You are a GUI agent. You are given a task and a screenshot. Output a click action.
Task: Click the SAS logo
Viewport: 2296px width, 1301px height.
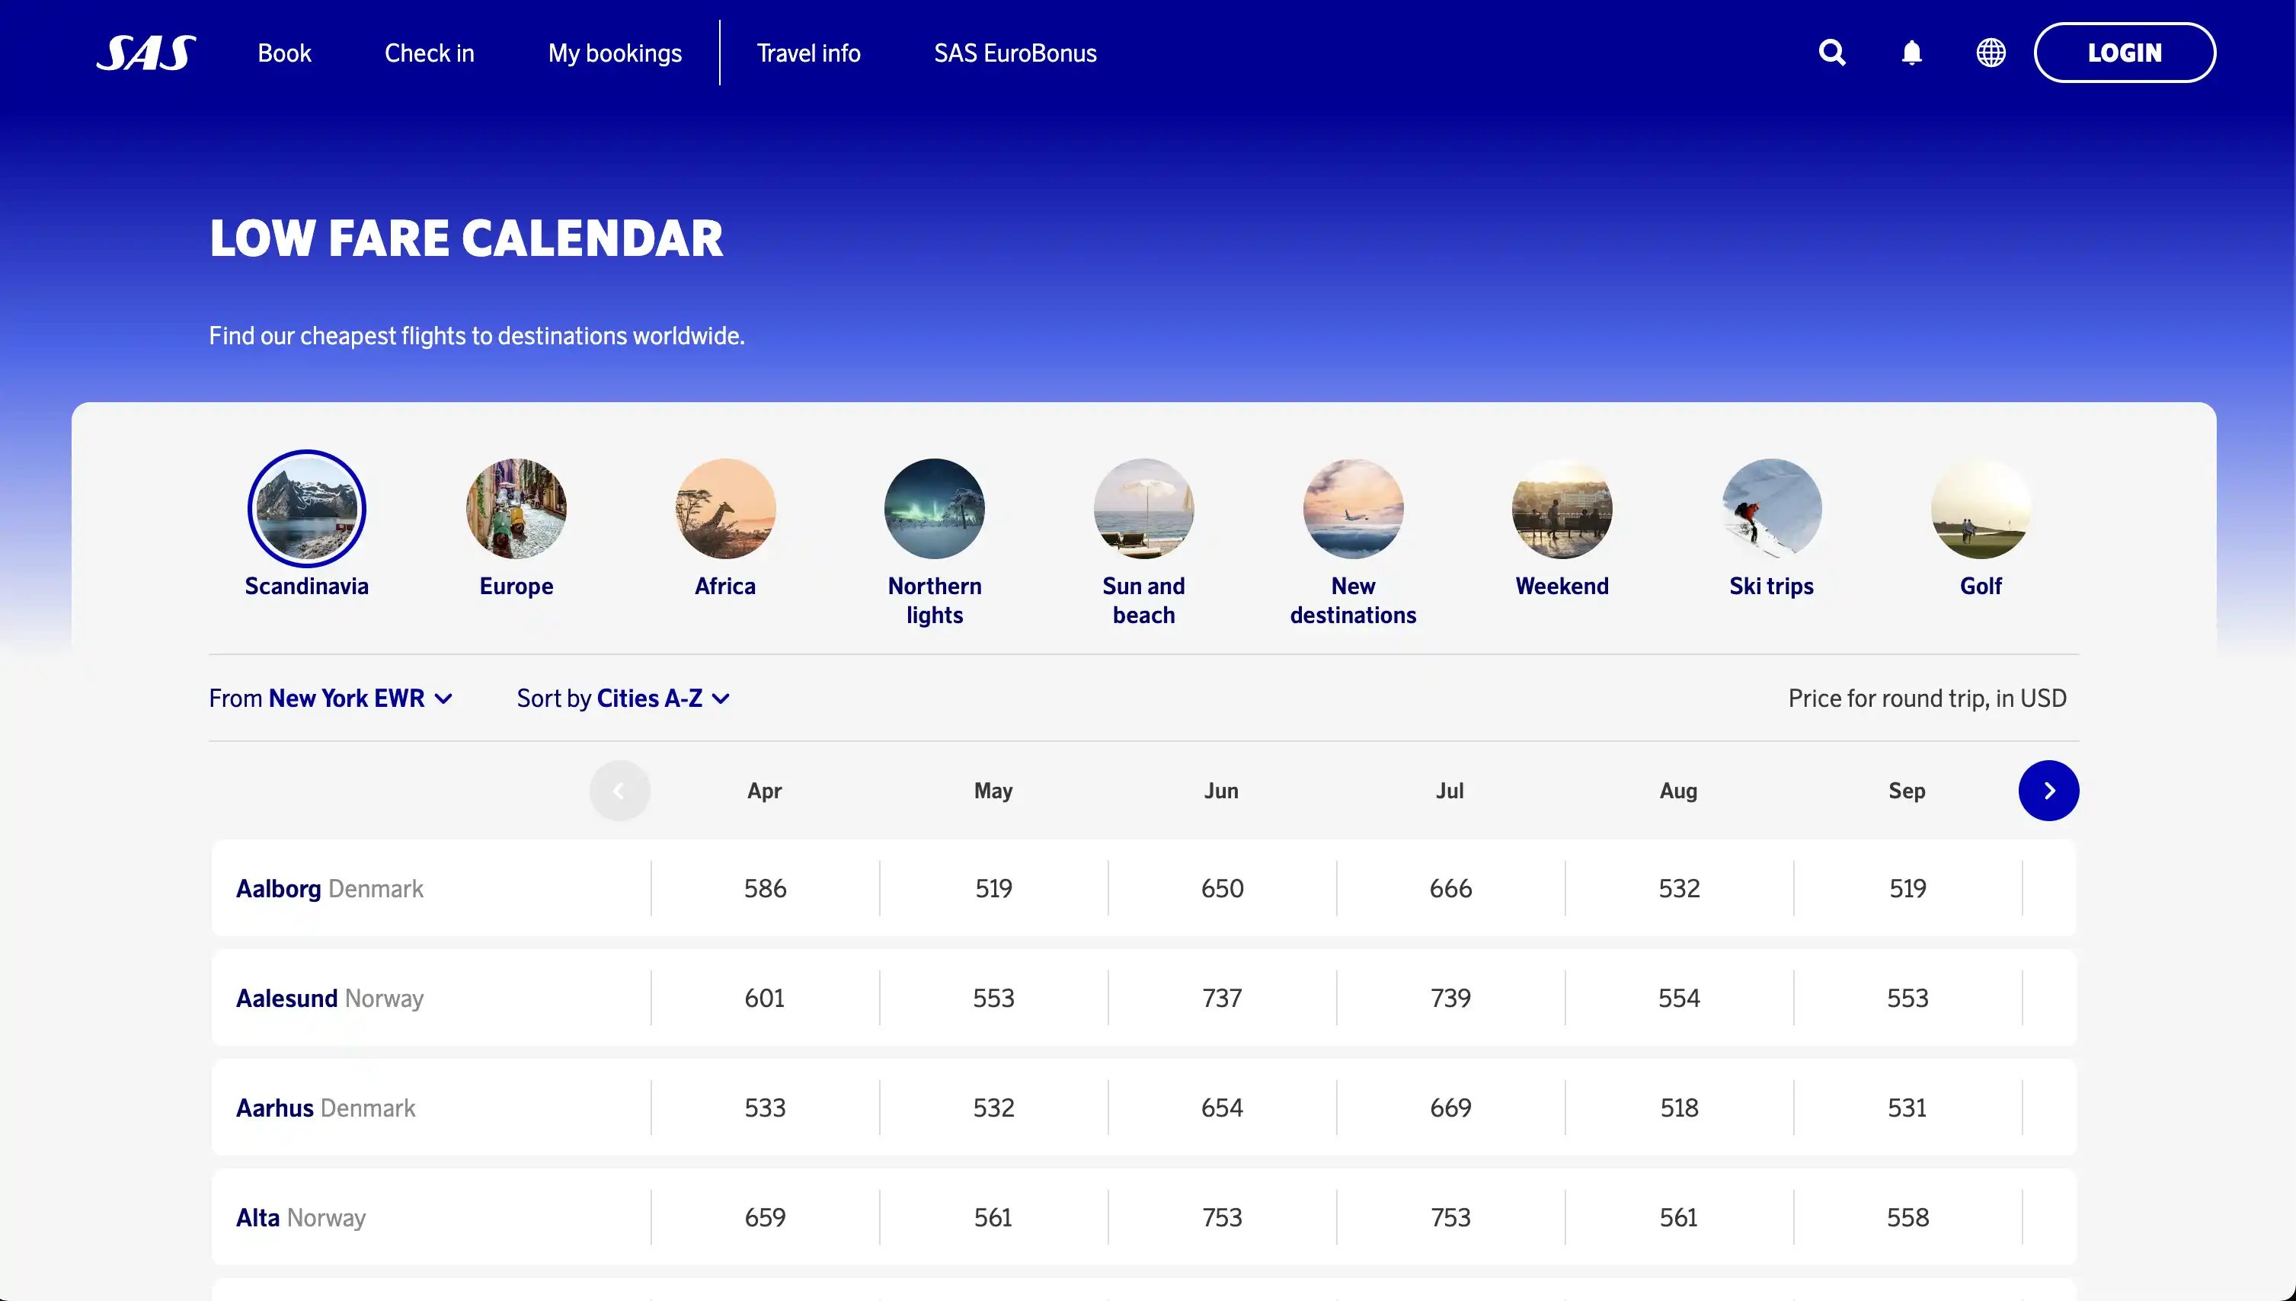(x=146, y=53)
